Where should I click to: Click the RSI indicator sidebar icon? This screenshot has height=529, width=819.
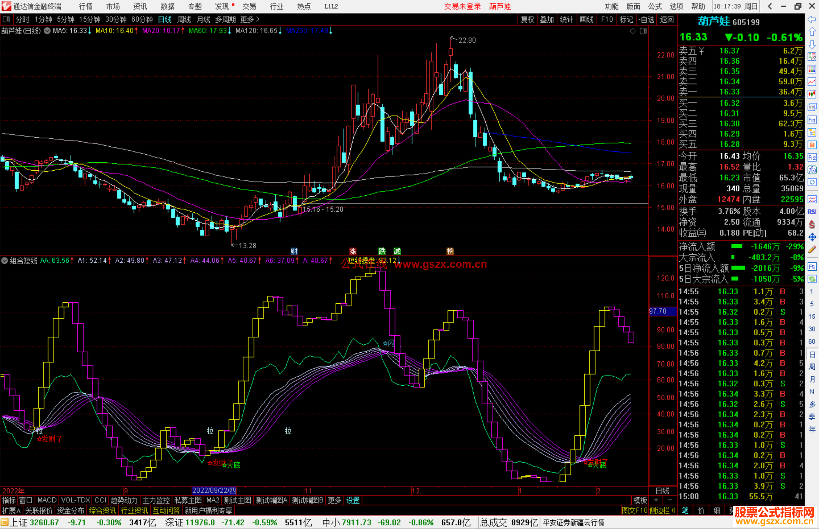click(812, 212)
